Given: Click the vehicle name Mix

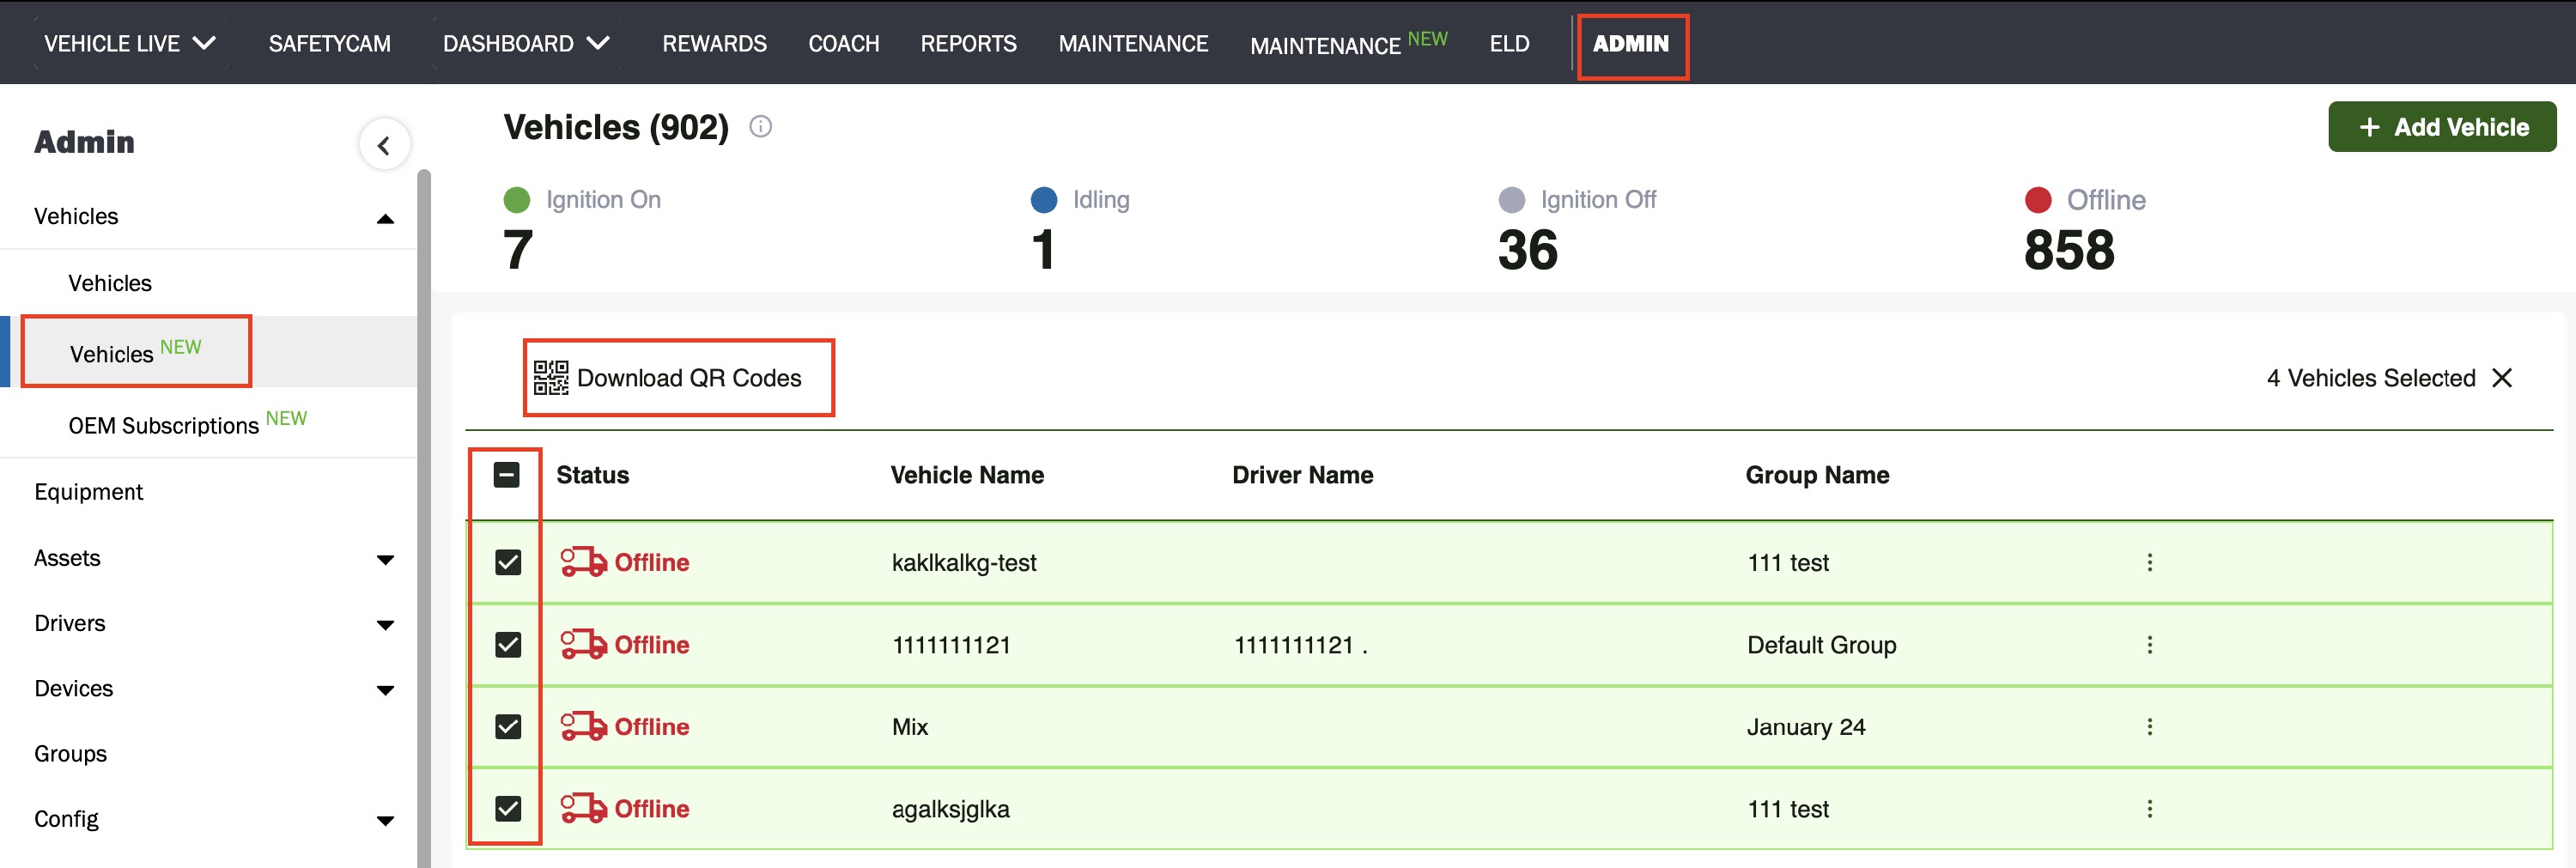Looking at the screenshot, I should pyautogui.click(x=910, y=727).
